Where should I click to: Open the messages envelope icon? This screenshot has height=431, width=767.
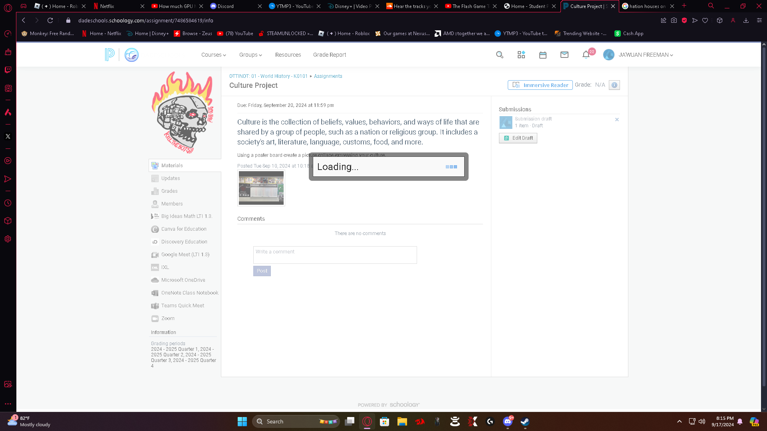click(x=564, y=55)
